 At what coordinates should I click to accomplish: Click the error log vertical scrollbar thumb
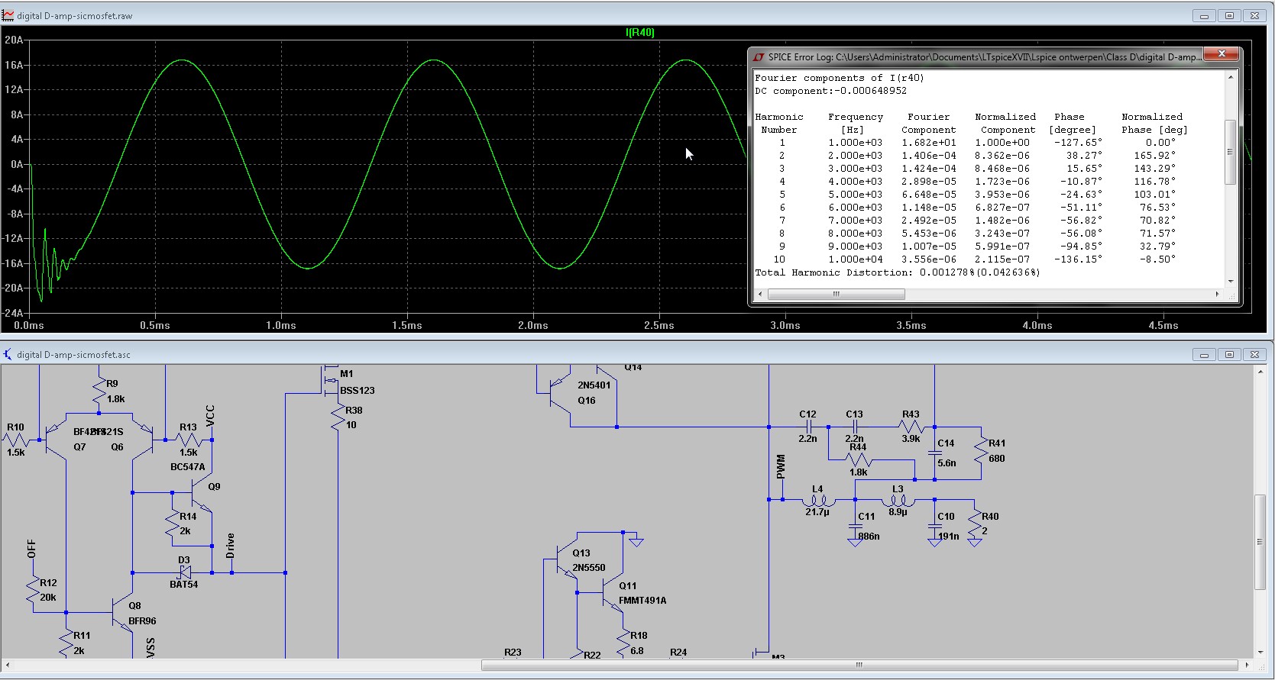pos(1230,152)
